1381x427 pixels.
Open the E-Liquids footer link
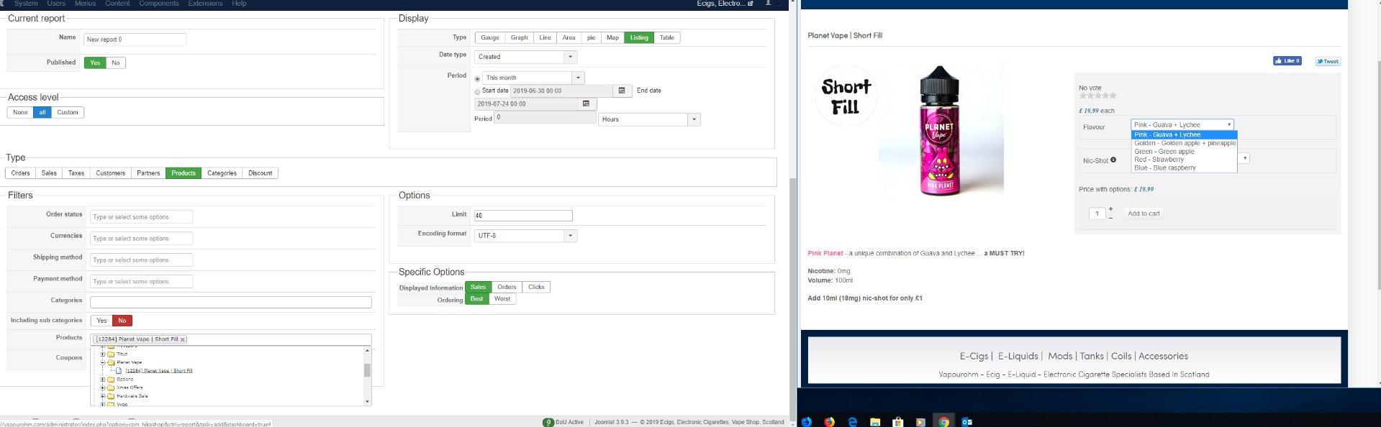(x=1018, y=356)
